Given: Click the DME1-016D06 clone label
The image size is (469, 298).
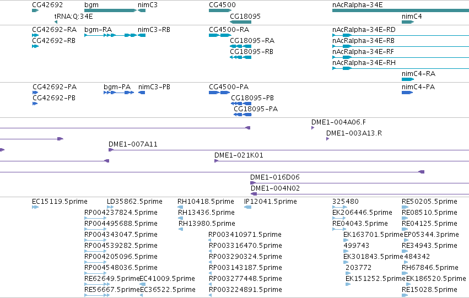Looking at the screenshot, I should 275,177.
